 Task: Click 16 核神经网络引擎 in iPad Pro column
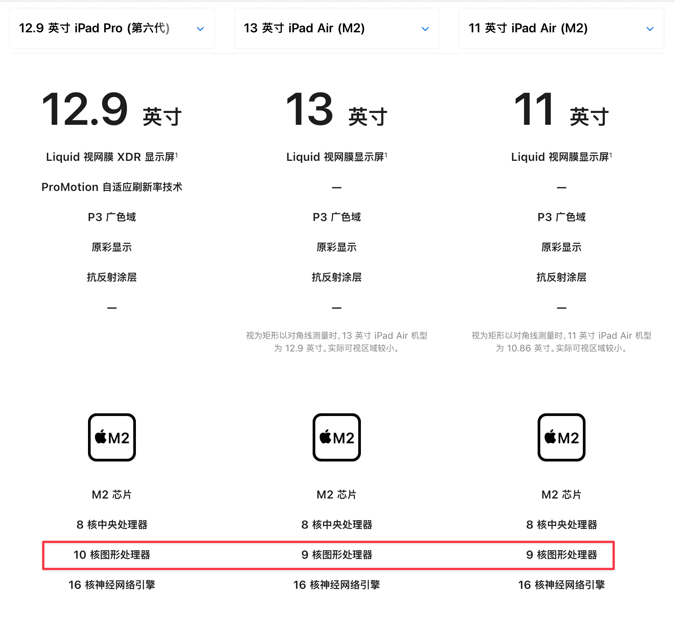pos(112,585)
